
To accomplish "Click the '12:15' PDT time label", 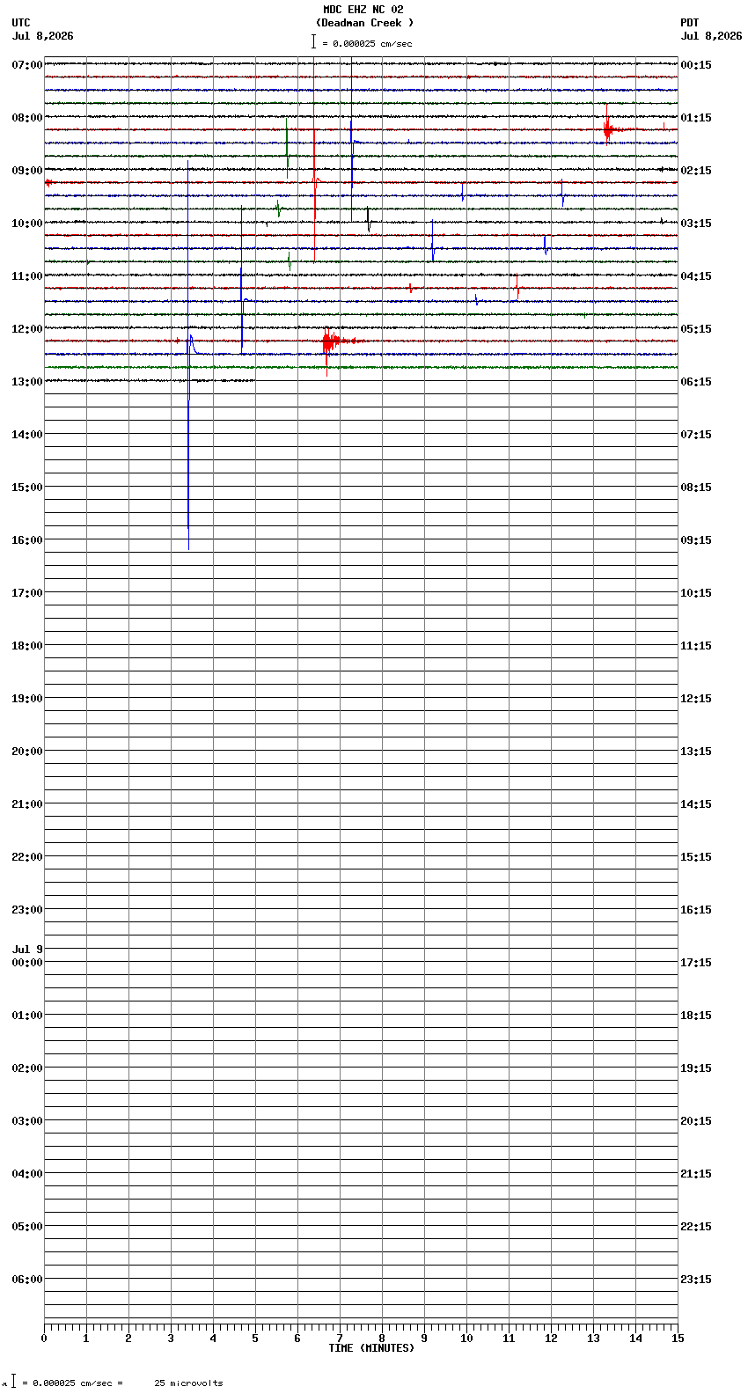I will coord(696,699).
